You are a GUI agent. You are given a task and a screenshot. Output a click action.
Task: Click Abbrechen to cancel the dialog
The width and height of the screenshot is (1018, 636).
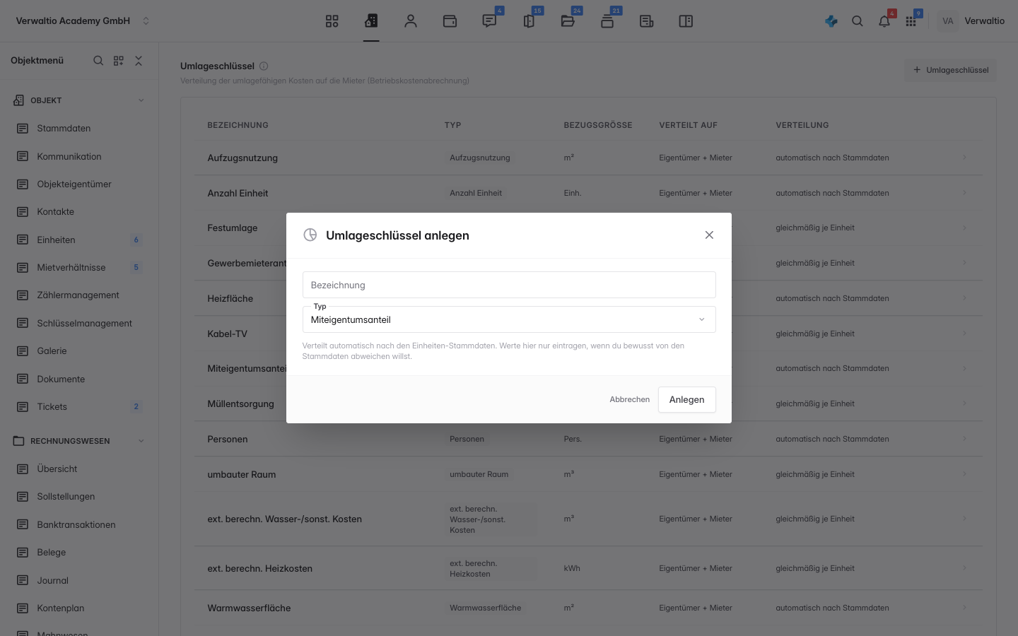coord(629,399)
